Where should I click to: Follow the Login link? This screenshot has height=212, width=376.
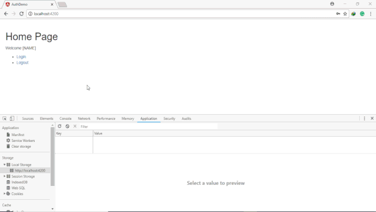21,57
